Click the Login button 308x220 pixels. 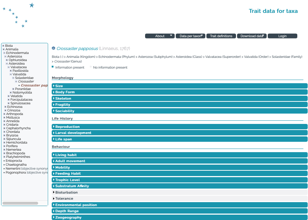[282, 36]
